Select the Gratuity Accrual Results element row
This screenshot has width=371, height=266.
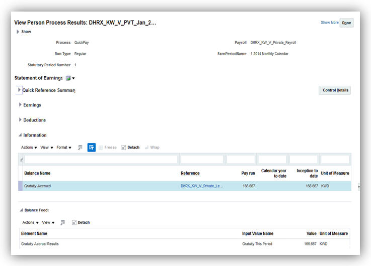(185, 244)
